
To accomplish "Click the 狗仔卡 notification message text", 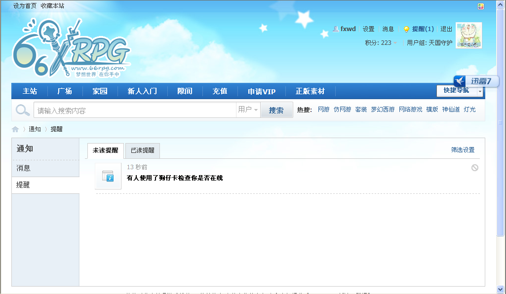I will 175,178.
